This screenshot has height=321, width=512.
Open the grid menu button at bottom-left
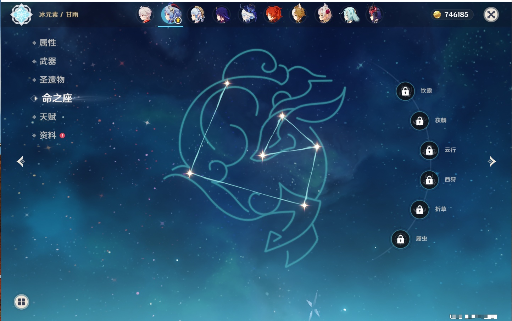[x=21, y=302]
